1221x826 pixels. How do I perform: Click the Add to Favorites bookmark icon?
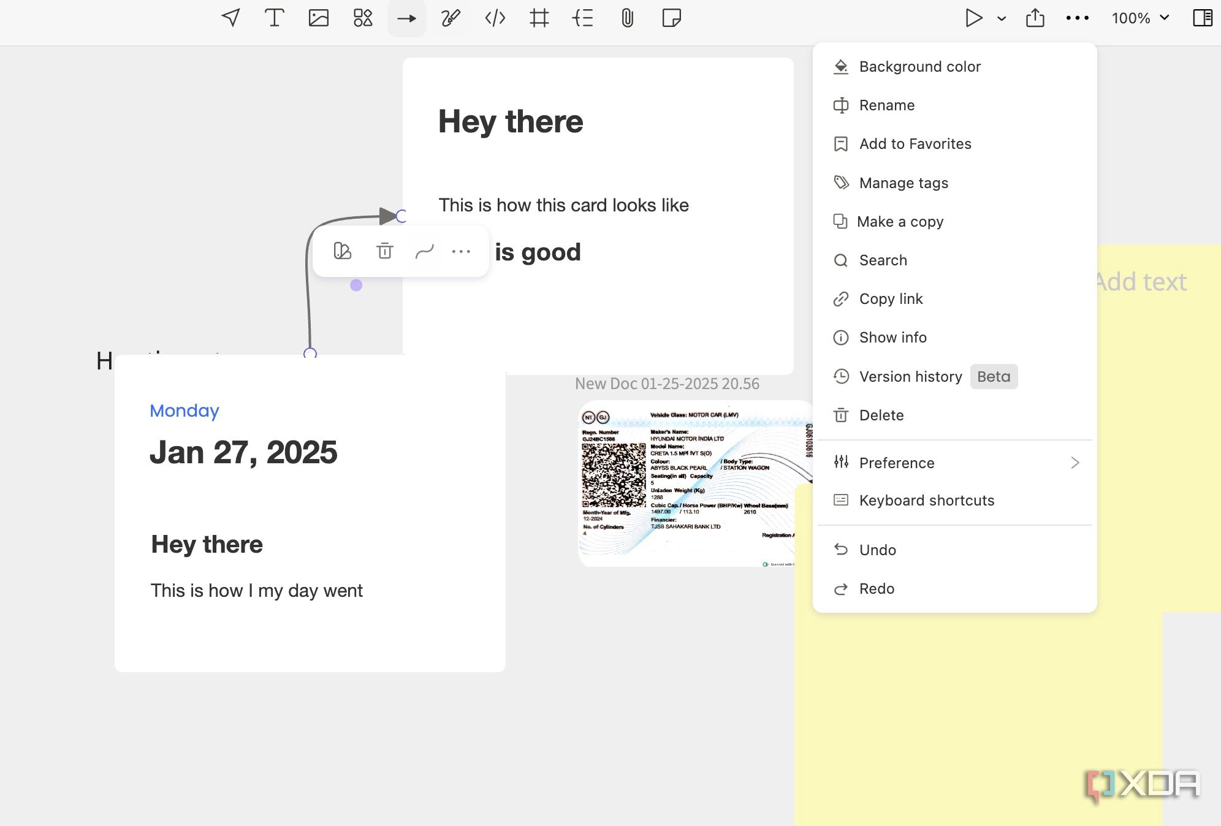pyautogui.click(x=841, y=144)
